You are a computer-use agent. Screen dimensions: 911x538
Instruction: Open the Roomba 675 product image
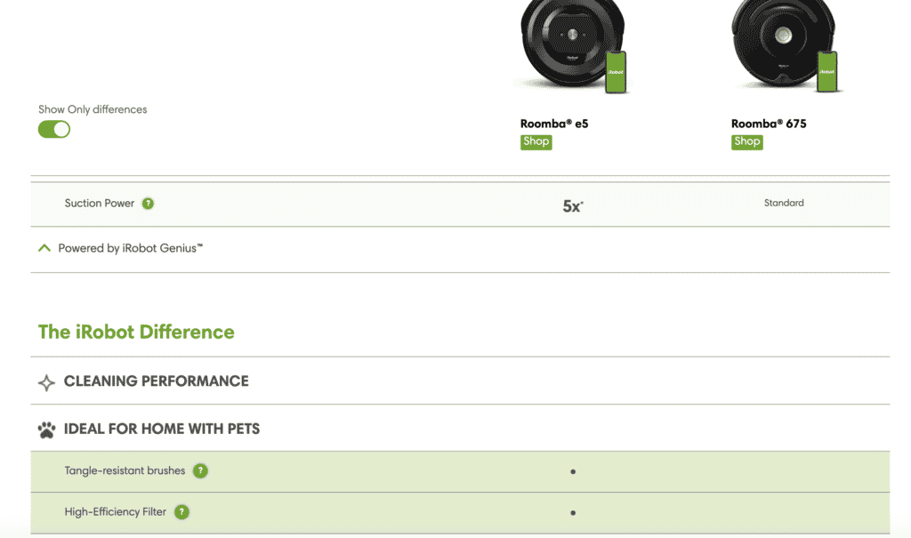(785, 46)
